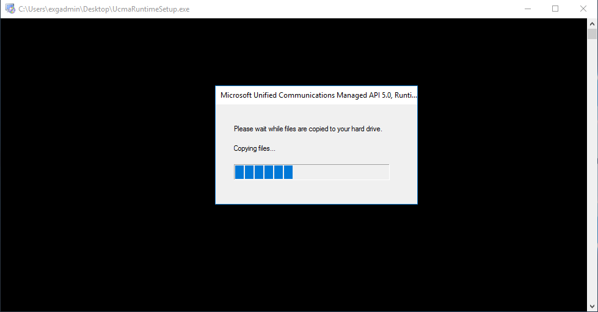This screenshot has width=598, height=312.
Task: Click the scrollbar up arrow
Action: 592,24
